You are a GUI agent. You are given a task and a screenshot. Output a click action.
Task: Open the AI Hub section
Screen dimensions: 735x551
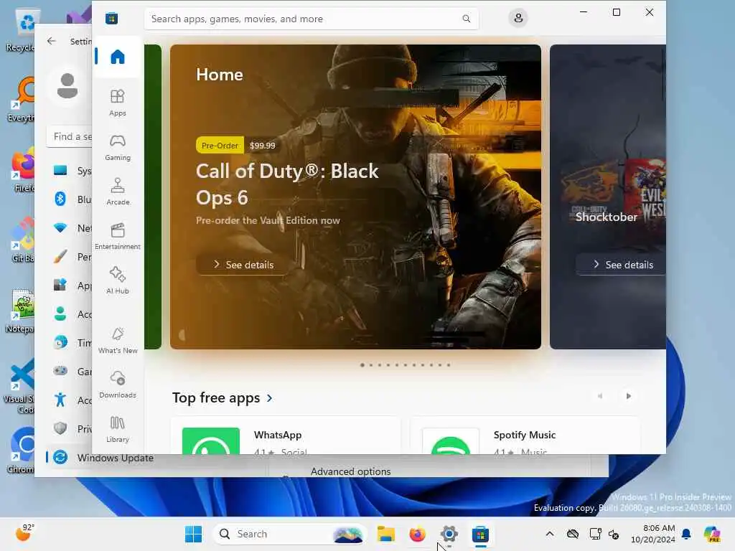tap(118, 281)
